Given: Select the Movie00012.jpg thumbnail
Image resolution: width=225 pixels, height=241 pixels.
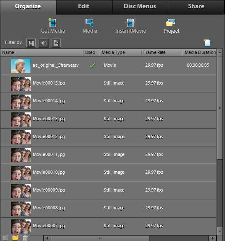Looking at the screenshot, I should (x=21, y=137).
